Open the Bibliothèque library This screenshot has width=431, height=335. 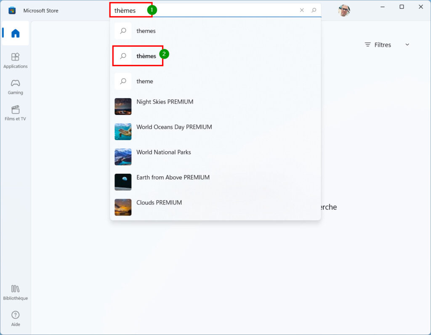[x=16, y=292]
